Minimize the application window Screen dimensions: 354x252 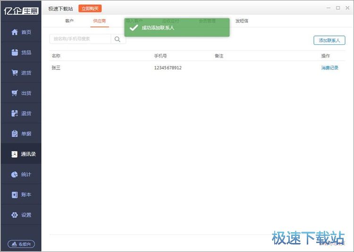[329, 8]
